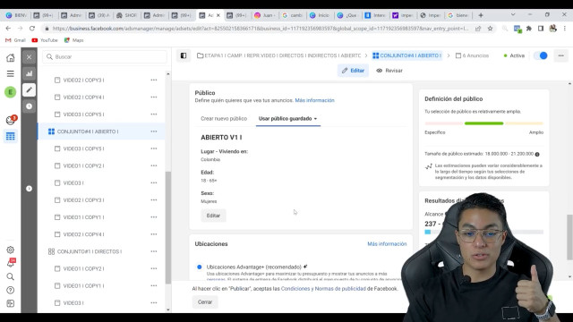Open the bell alerts icon
Viewport: 573px width, 322px height.
click(10, 263)
